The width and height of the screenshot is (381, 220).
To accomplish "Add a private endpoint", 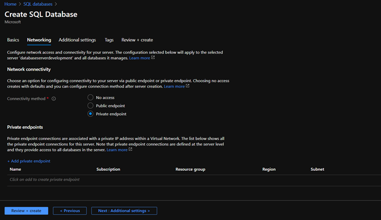I will click(29, 161).
